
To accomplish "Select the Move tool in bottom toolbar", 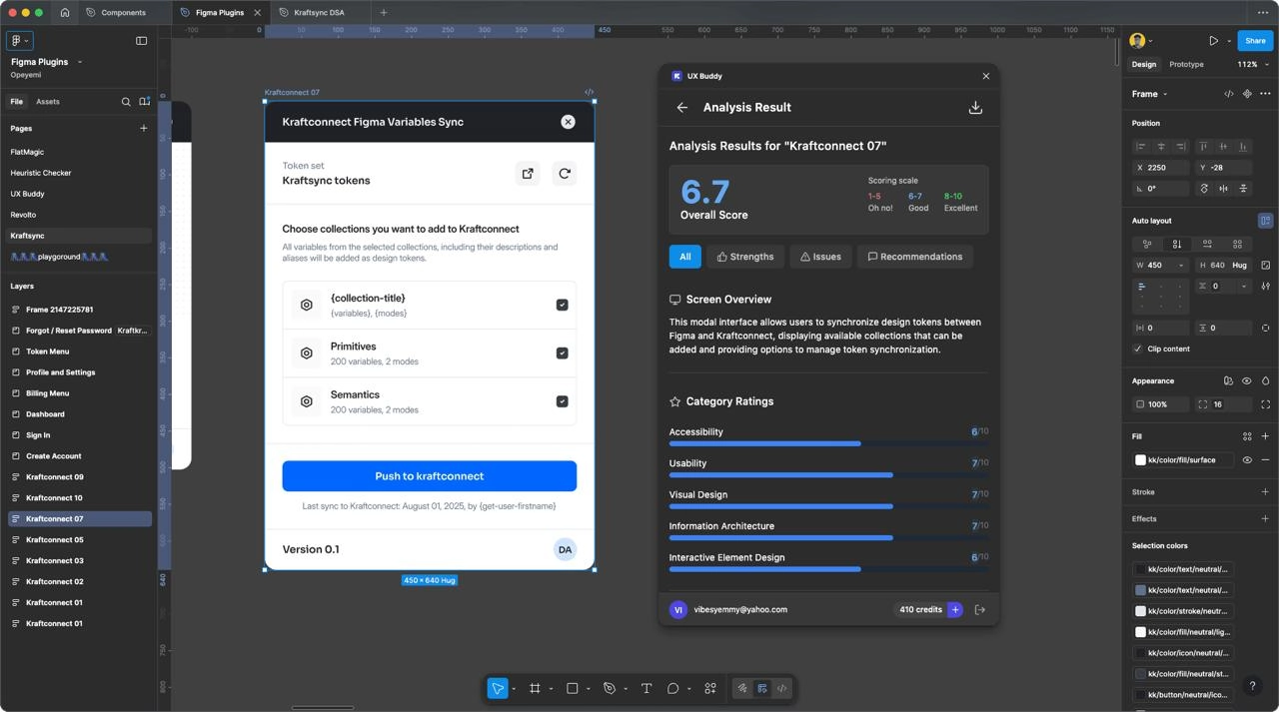I will [498, 688].
